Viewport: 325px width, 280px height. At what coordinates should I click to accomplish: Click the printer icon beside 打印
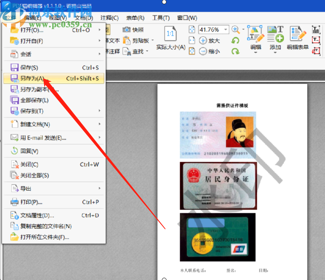click(x=15, y=202)
